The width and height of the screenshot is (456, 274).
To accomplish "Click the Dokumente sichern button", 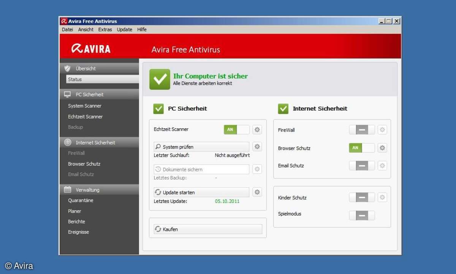I will coord(201,169).
